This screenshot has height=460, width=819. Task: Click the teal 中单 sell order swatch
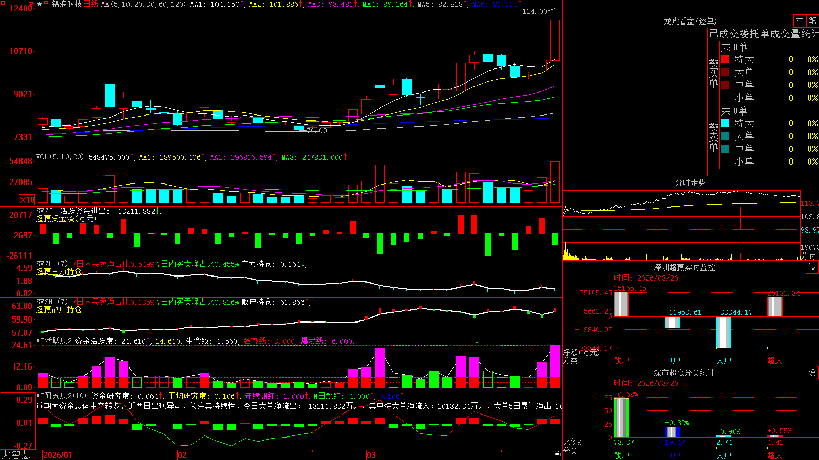pos(725,149)
